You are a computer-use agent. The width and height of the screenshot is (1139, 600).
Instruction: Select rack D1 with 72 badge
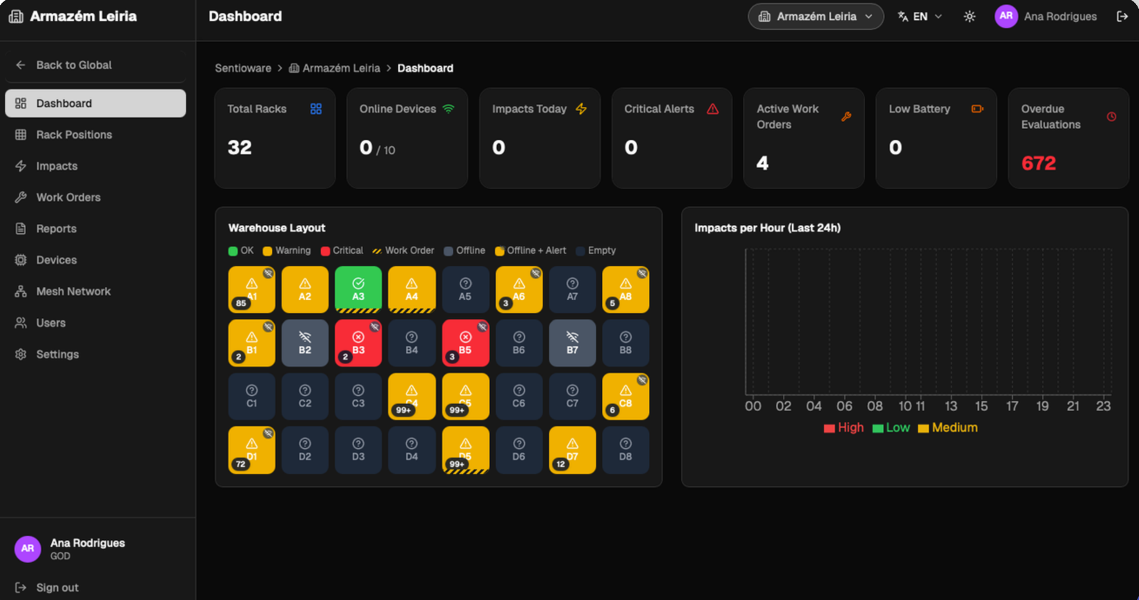pyautogui.click(x=252, y=450)
